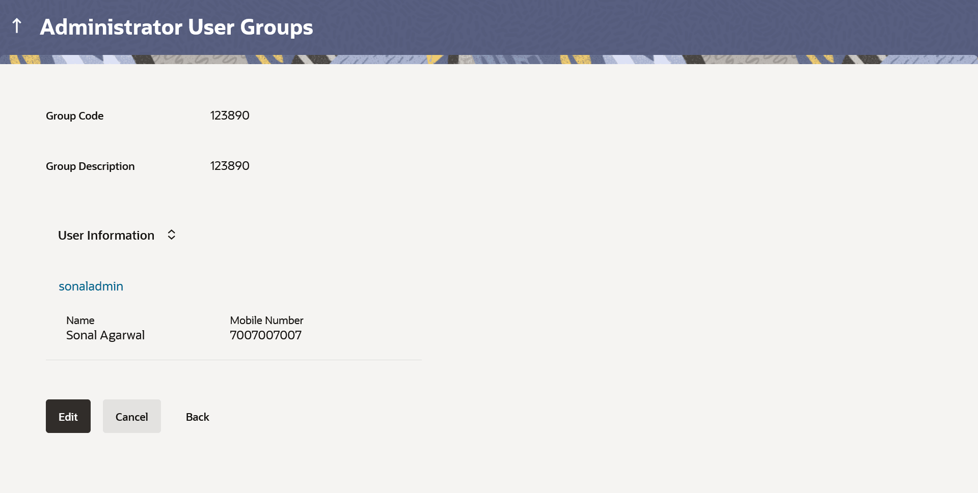Select the Group Code value 123890
This screenshot has height=493, width=978.
pyautogui.click(x=230, y=115)
